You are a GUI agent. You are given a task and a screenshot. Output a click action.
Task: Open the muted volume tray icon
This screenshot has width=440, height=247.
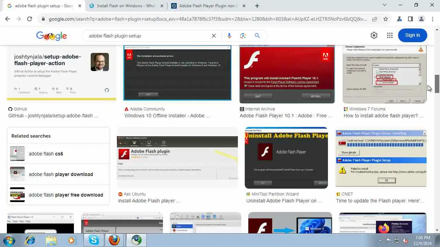coord(405,240)
